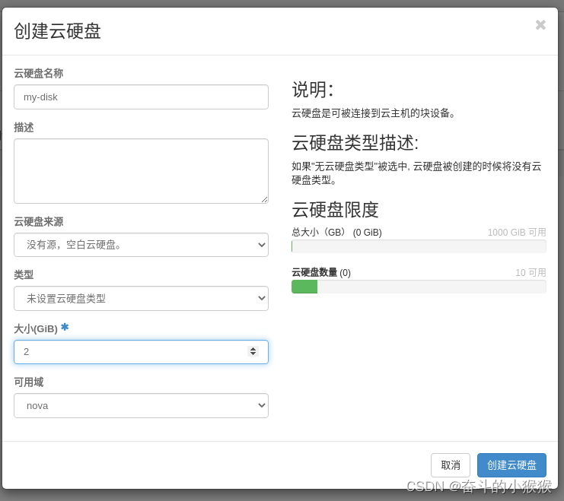Open the 类型 dropdown
The height and width of the screenshot is (501, 564).
(x=141, y=298)
